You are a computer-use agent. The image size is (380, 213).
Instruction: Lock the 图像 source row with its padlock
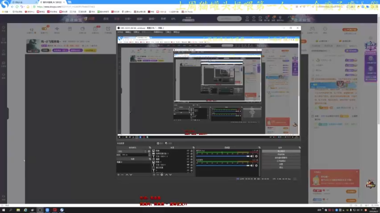[191, 151]
